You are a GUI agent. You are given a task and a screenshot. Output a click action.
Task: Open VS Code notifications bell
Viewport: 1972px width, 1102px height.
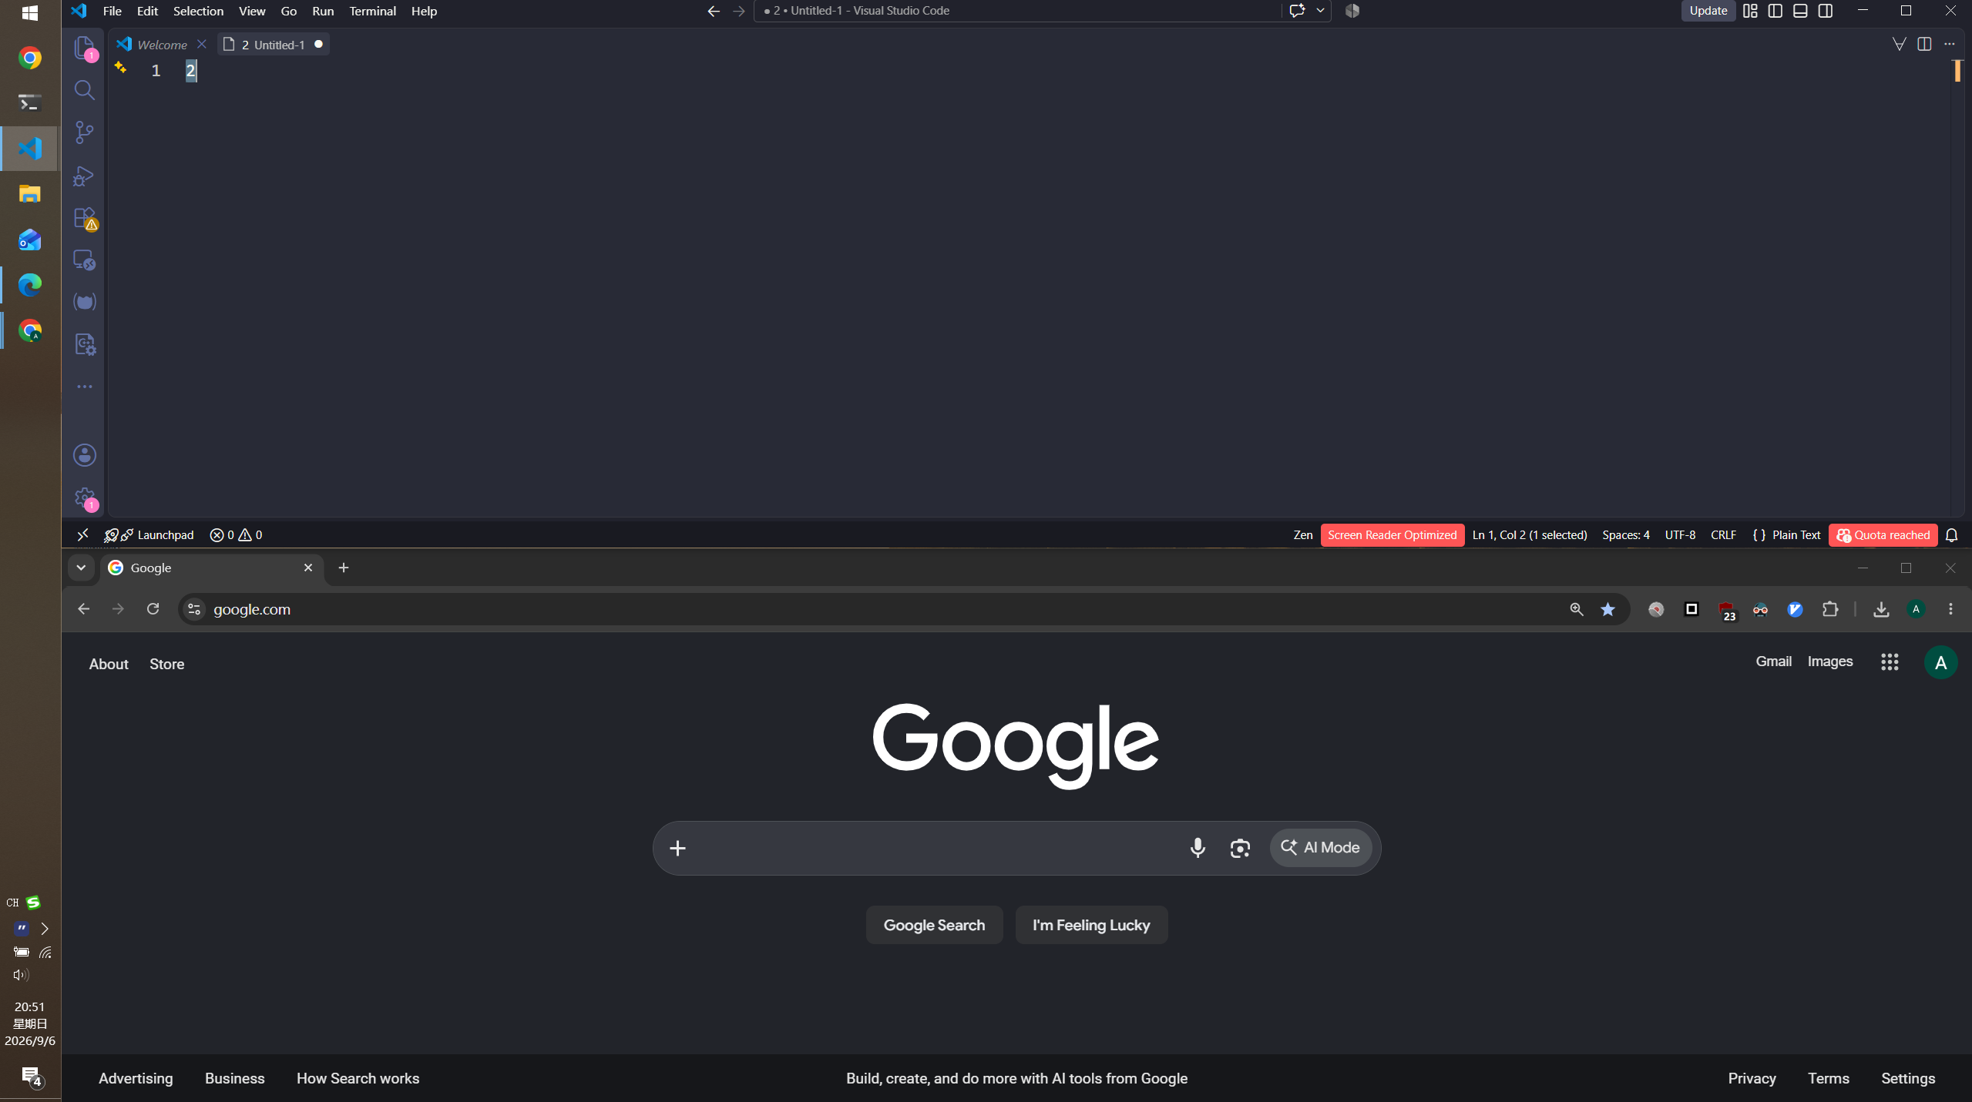click(x=1951, y=534)
